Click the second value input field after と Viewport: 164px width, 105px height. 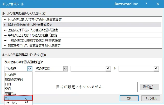[x=136, y=69]
